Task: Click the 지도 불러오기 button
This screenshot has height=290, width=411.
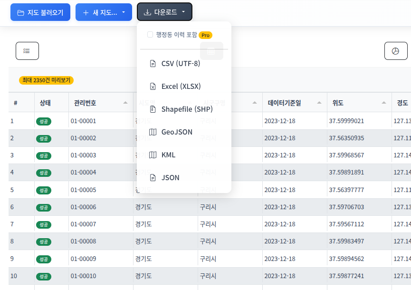Action: (x=40, y=12)
